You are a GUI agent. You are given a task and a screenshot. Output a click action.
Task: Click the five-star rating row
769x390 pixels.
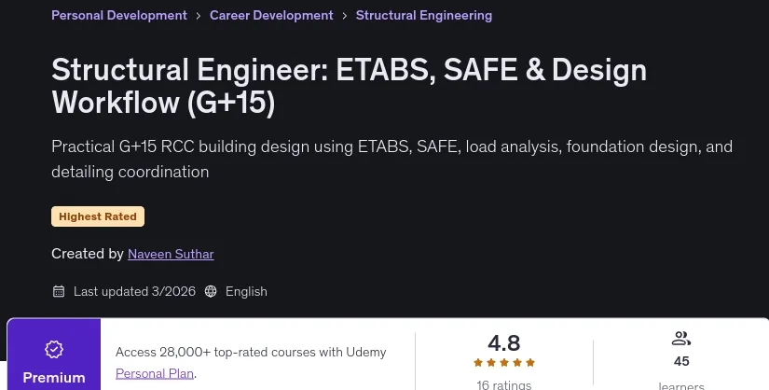503,363
